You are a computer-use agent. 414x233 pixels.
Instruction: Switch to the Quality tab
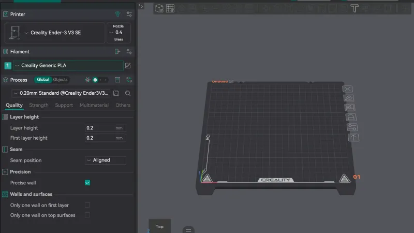tap(14, 105)
